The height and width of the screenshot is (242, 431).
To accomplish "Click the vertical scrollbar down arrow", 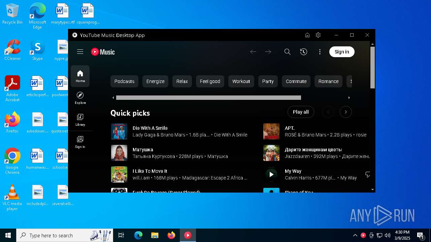I will point(372,190).
